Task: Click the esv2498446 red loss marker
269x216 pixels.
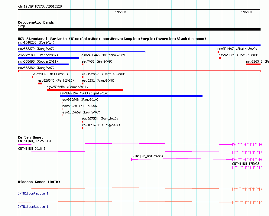Action: tap(83, 58)
